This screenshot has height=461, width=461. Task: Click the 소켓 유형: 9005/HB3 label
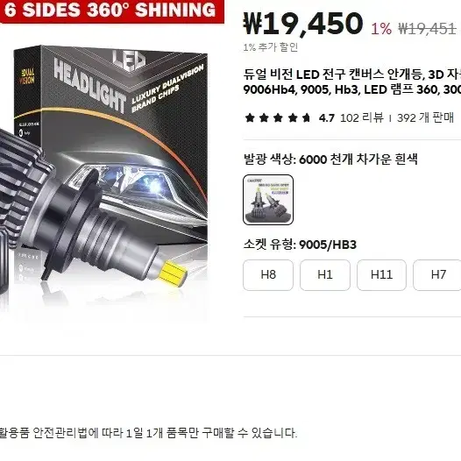(300, 245)
